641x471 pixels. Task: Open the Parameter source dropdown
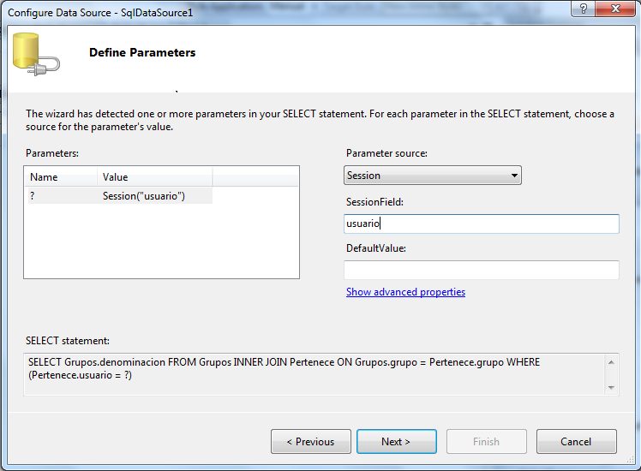click(x=433, y=176)
